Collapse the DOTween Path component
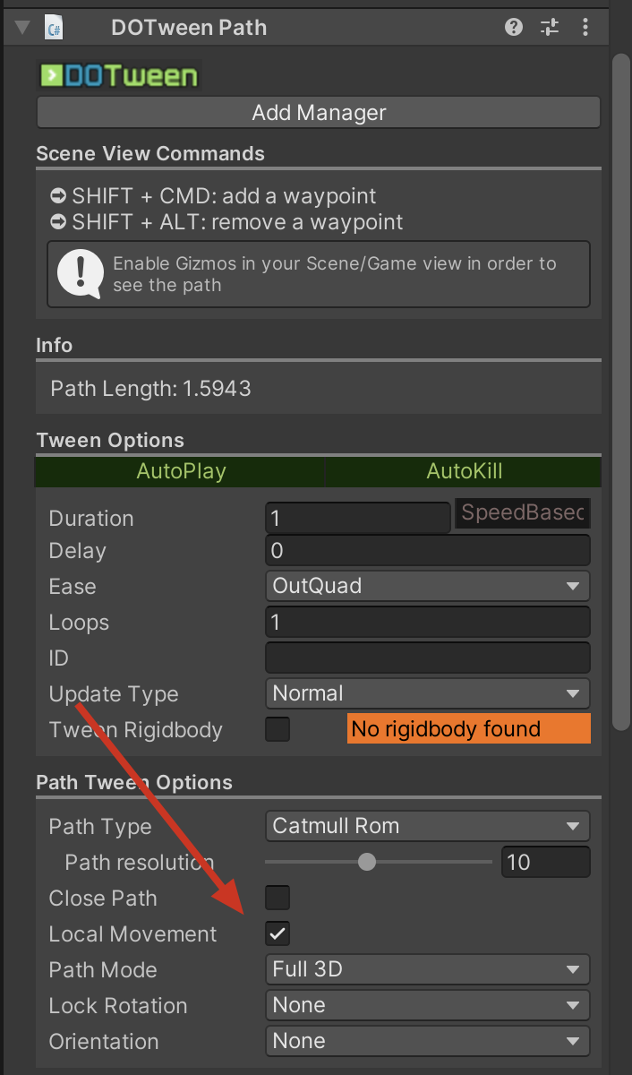The height and width of the screenshot is (1075, 632). pyautogui.click(x=21, y=27)
